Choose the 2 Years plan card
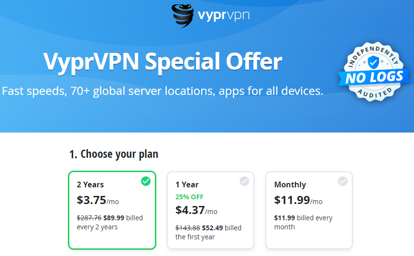 click(112, 210)
